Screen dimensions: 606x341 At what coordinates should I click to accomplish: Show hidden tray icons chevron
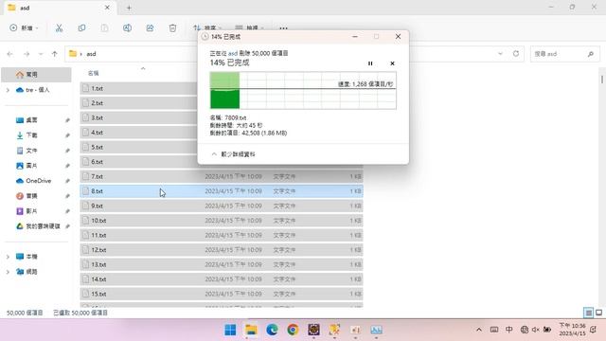tap(479, 330)
